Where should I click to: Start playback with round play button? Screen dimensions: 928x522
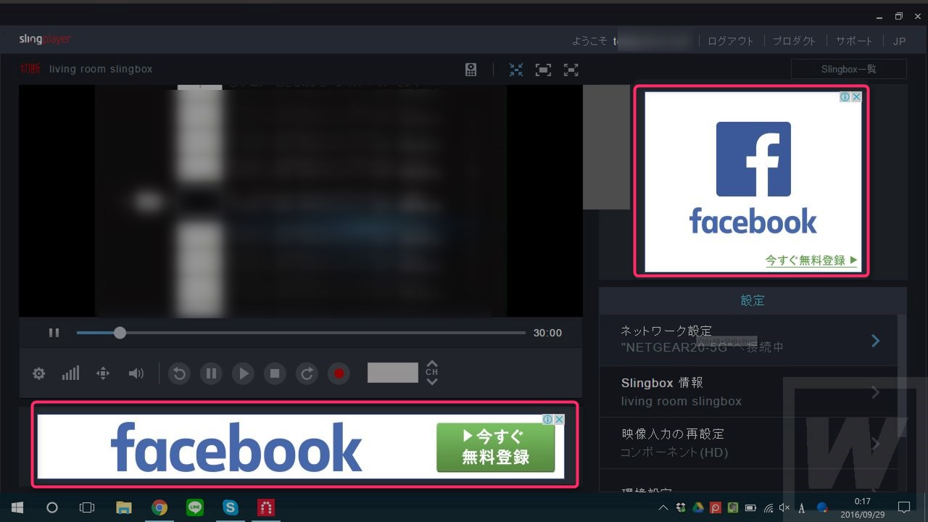(243, 373)
